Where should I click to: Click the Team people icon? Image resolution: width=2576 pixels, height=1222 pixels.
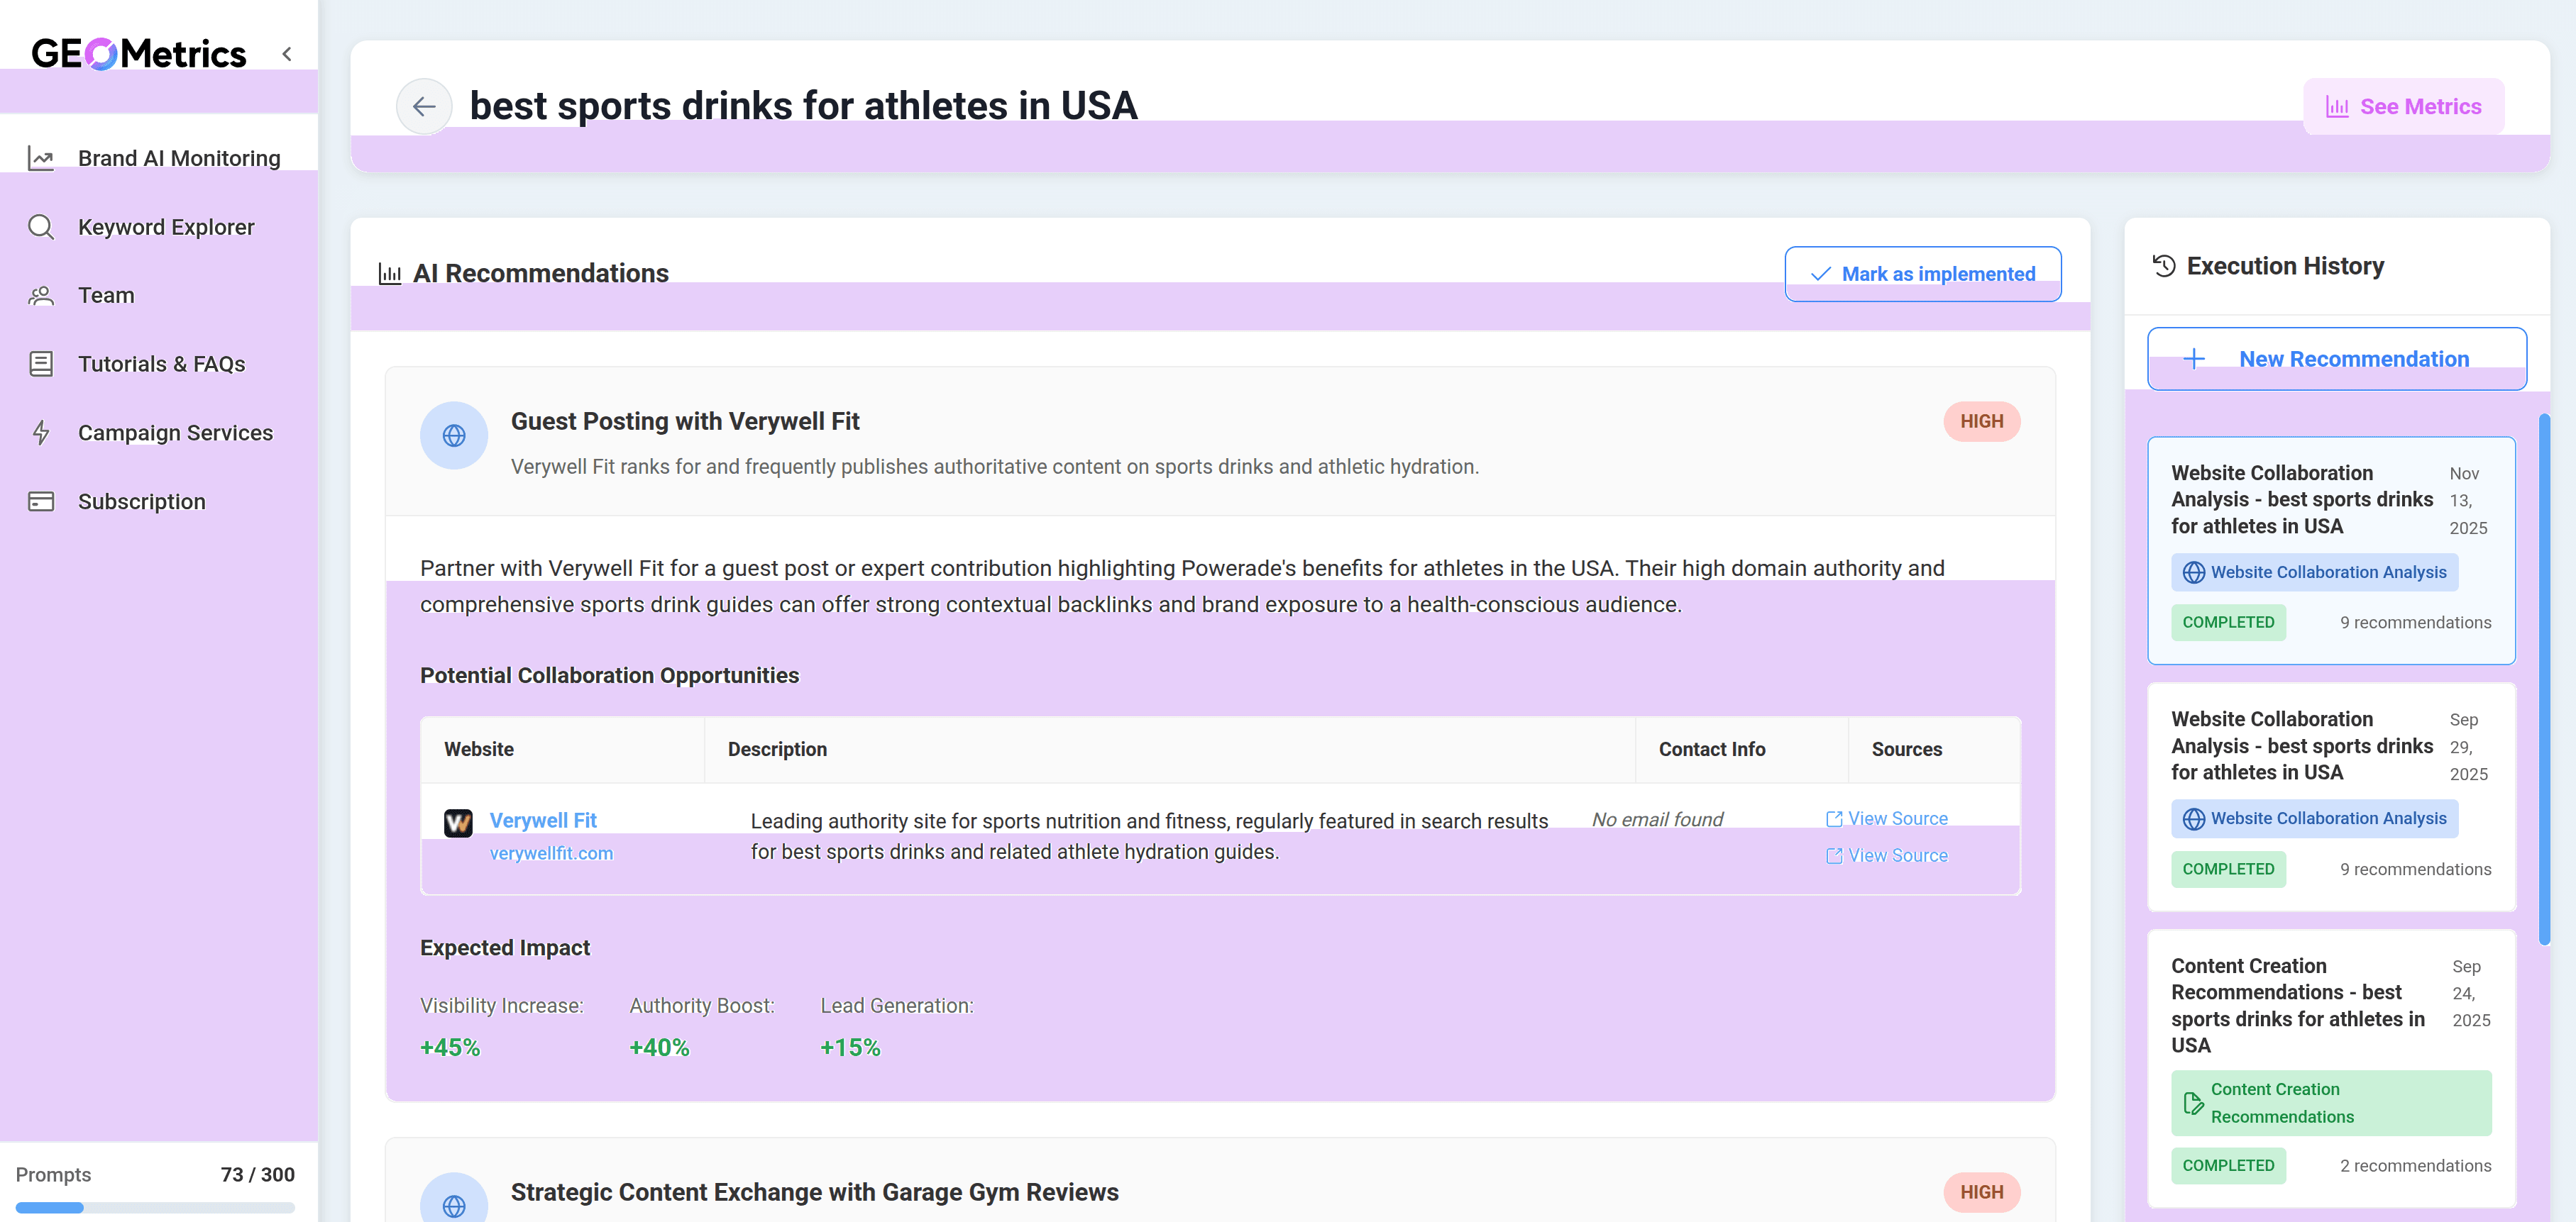(41, 296)
